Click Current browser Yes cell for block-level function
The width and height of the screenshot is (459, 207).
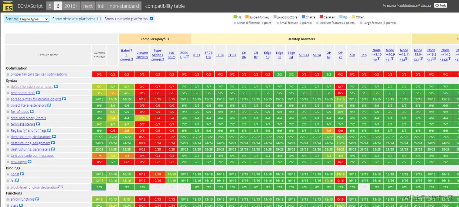pos(99,187)
